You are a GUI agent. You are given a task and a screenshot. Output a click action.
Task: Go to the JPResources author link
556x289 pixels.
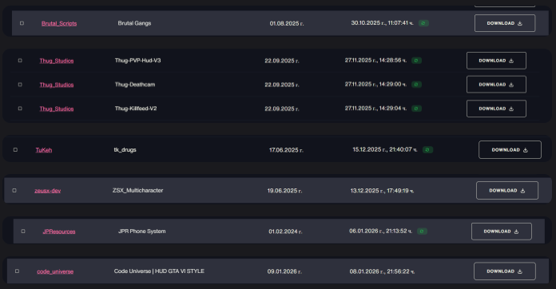[59, 232]
